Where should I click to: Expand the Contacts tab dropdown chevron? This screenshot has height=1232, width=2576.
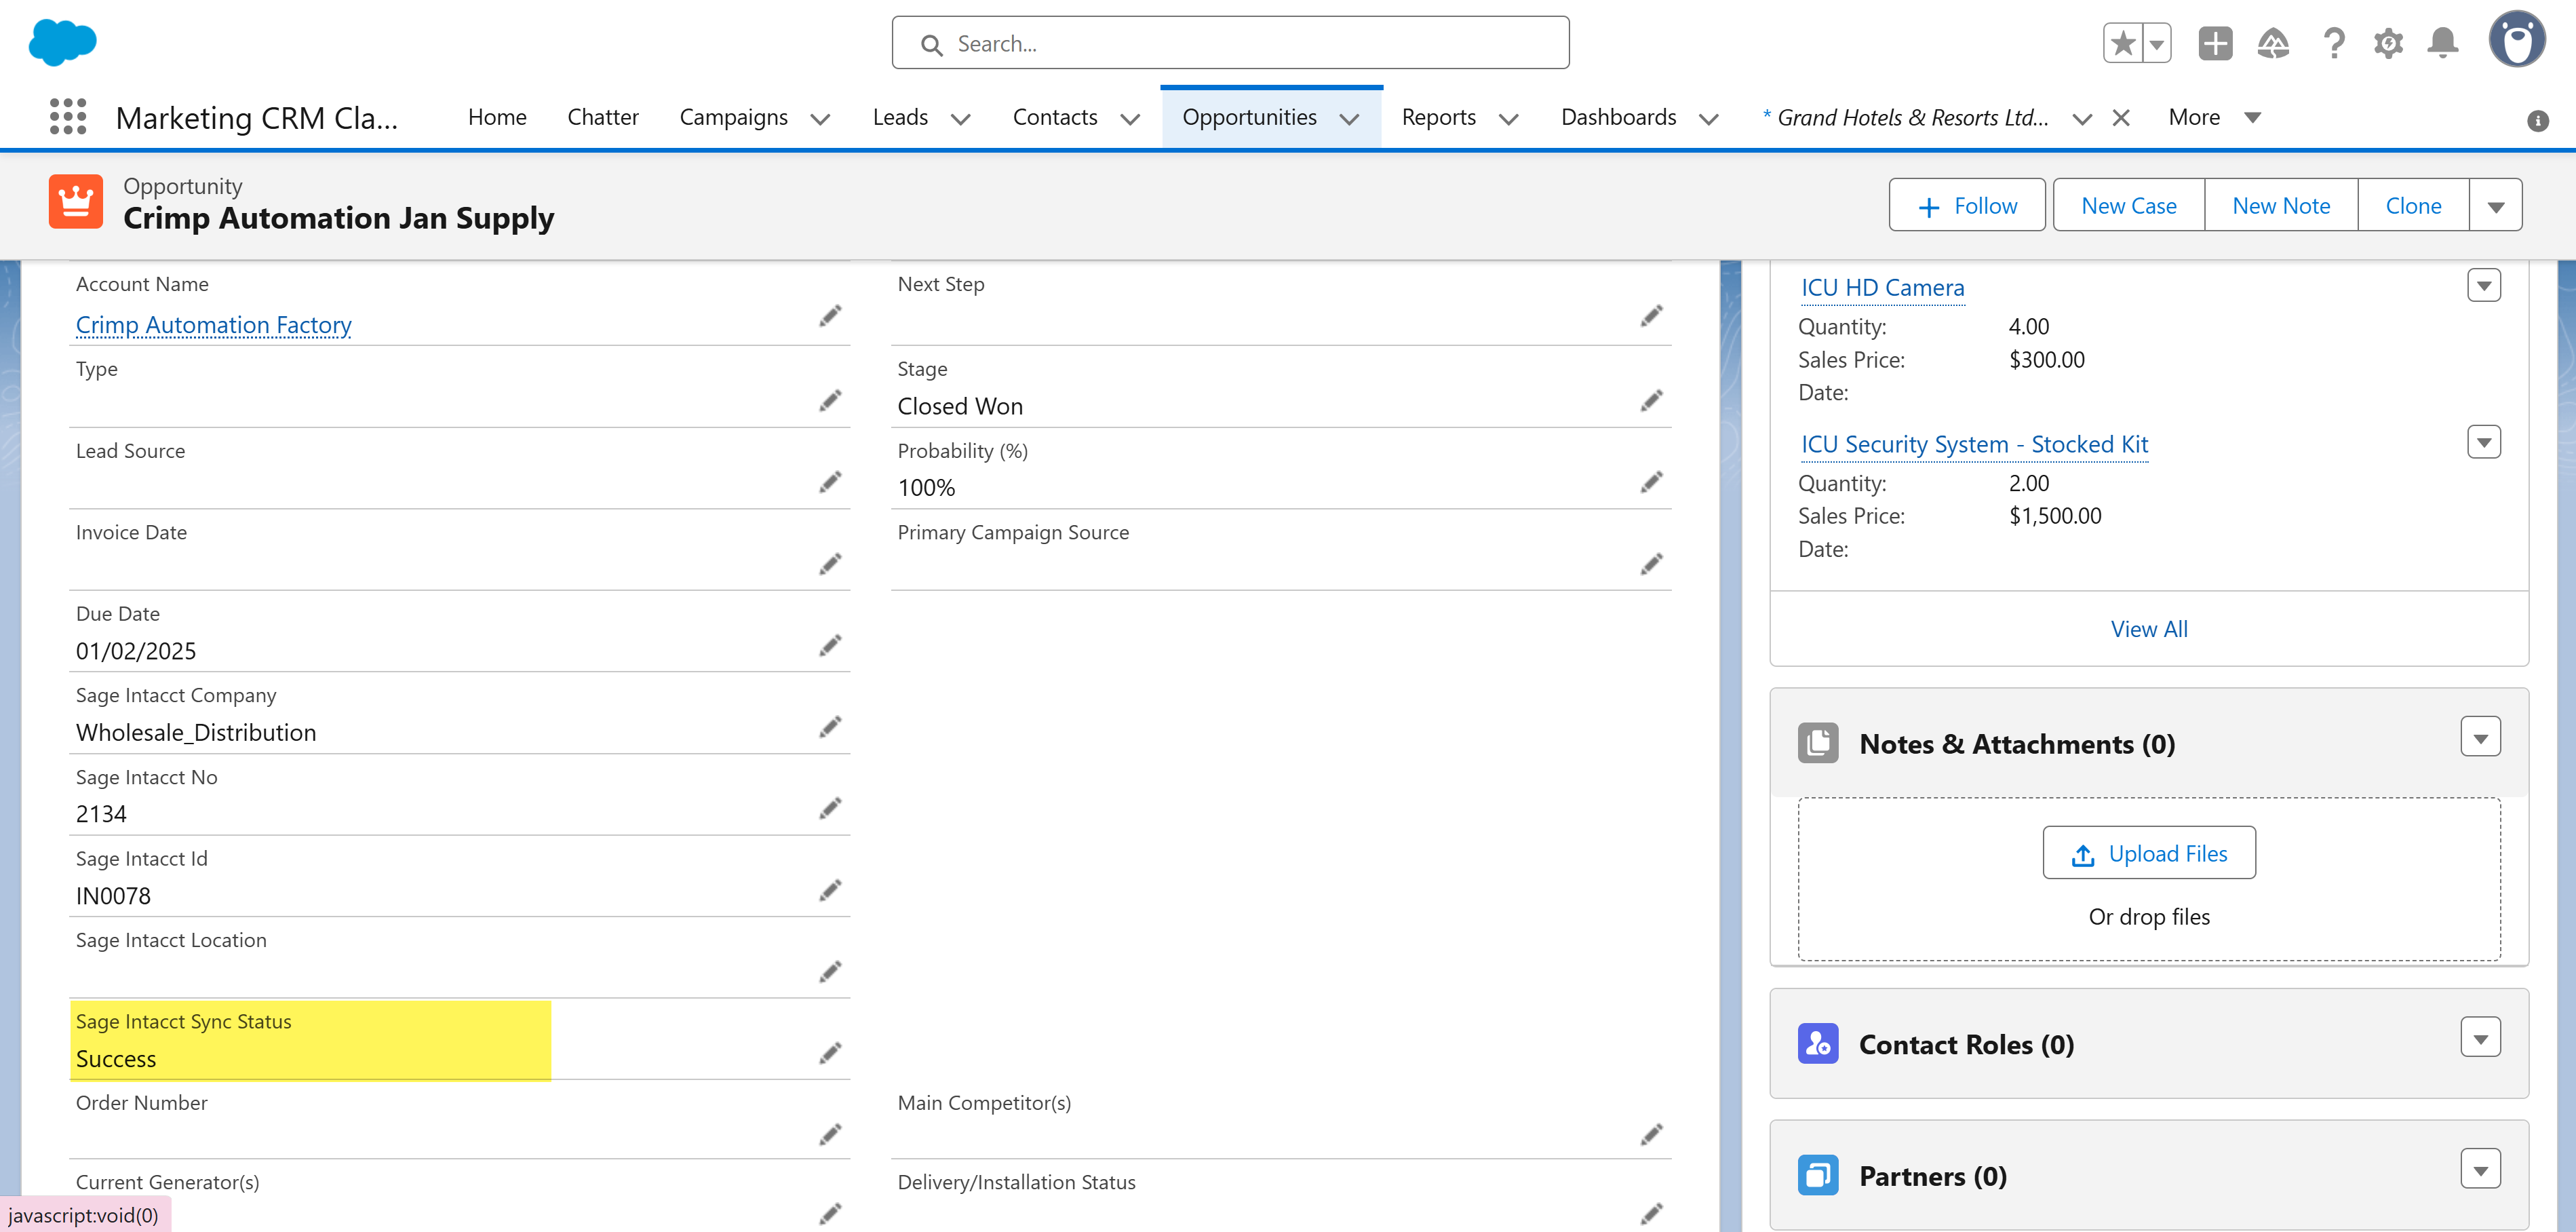(1130, 119)
